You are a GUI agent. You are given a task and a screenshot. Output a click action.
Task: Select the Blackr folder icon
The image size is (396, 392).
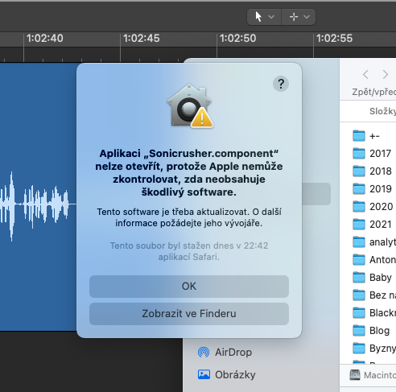(359, 313)
